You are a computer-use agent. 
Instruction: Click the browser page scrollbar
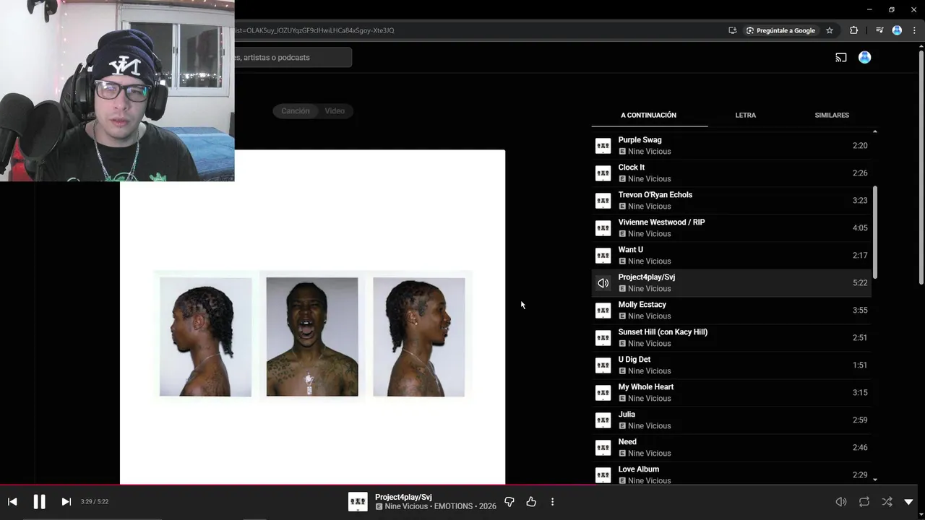921,166
